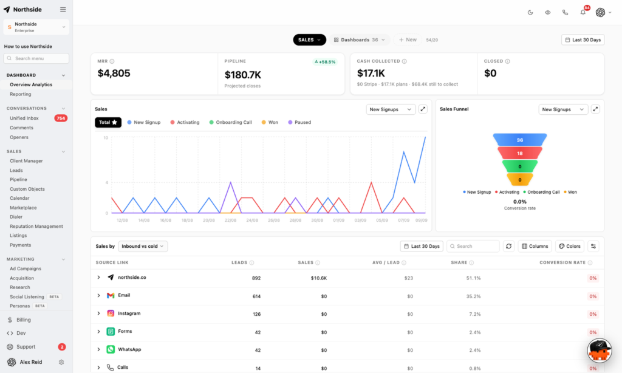
Task: Open Ad Campaigns in sidebar
Action: [x=26, y=269]
